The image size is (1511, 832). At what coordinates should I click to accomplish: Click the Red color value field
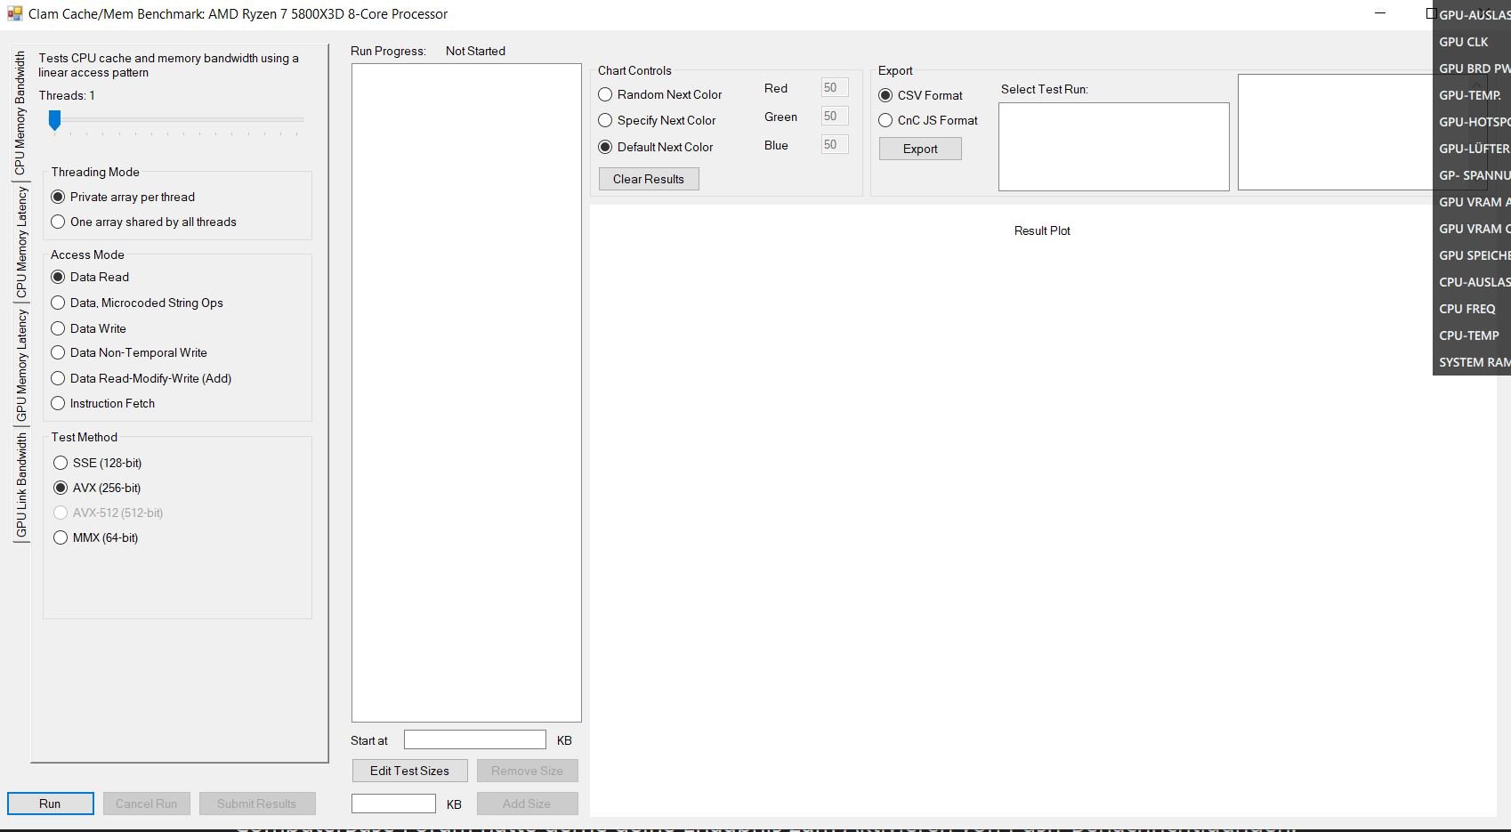coord(835,87)
